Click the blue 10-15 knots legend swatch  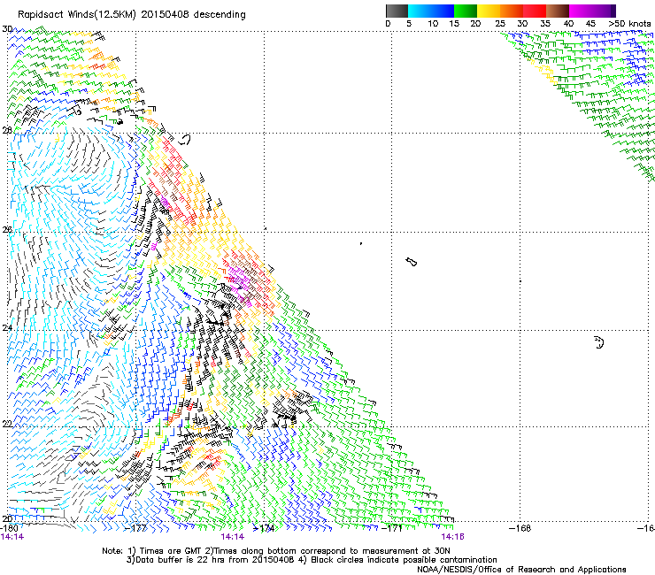click(443, 11)
